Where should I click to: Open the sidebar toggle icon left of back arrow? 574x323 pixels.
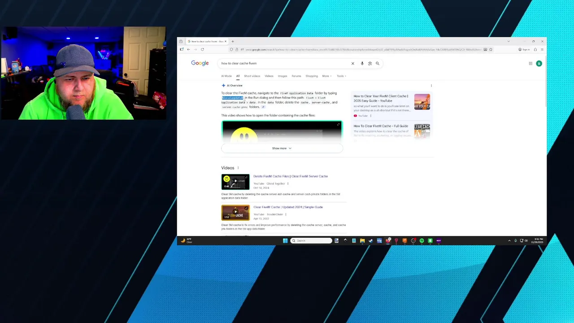pyautogui.click(x=182, y=49)
